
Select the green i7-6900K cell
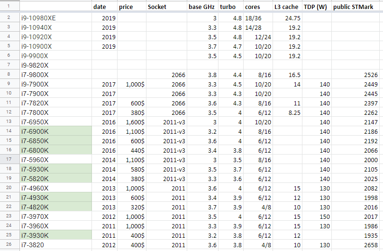tap(55, 131)
